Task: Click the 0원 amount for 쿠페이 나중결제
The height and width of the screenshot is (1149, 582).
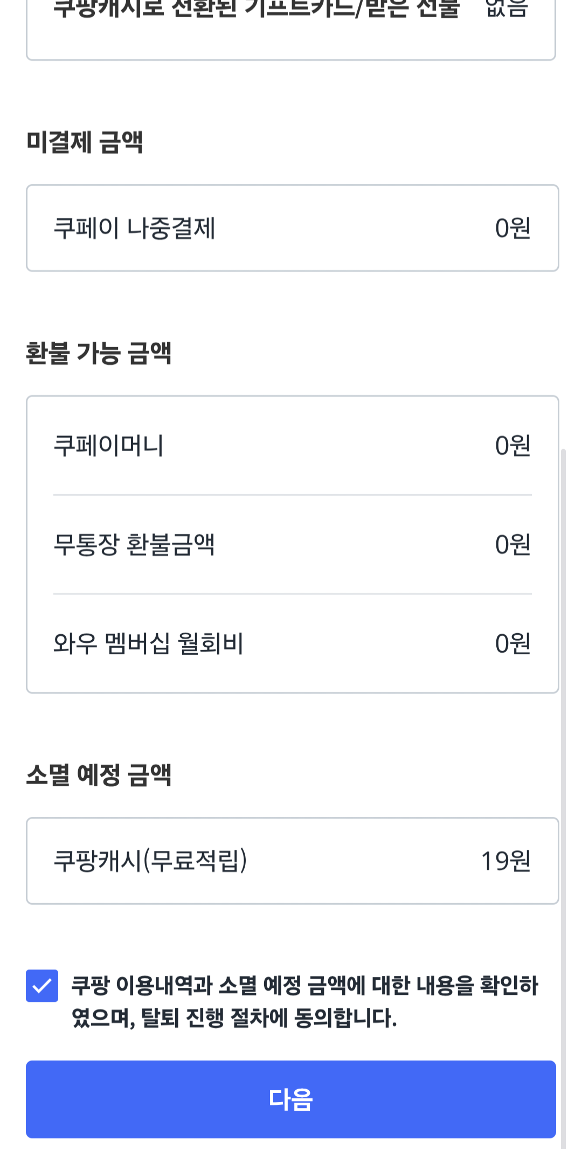Action: point(512,228)
